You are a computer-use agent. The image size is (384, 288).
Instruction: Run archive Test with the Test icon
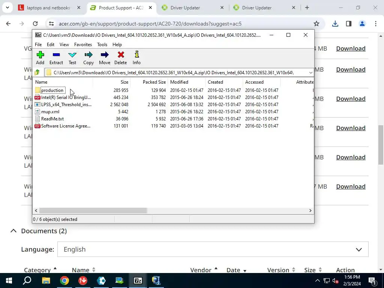pos(72,58)
